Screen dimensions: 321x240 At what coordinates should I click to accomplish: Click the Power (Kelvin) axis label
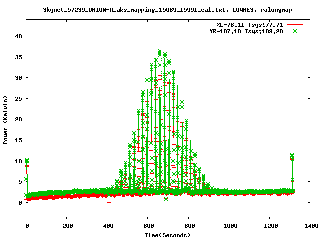(x=5, y=120)
